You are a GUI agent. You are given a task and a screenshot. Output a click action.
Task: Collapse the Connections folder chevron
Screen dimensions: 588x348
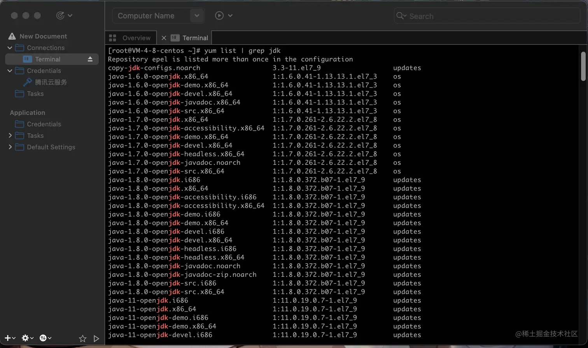tap(10, 48)
